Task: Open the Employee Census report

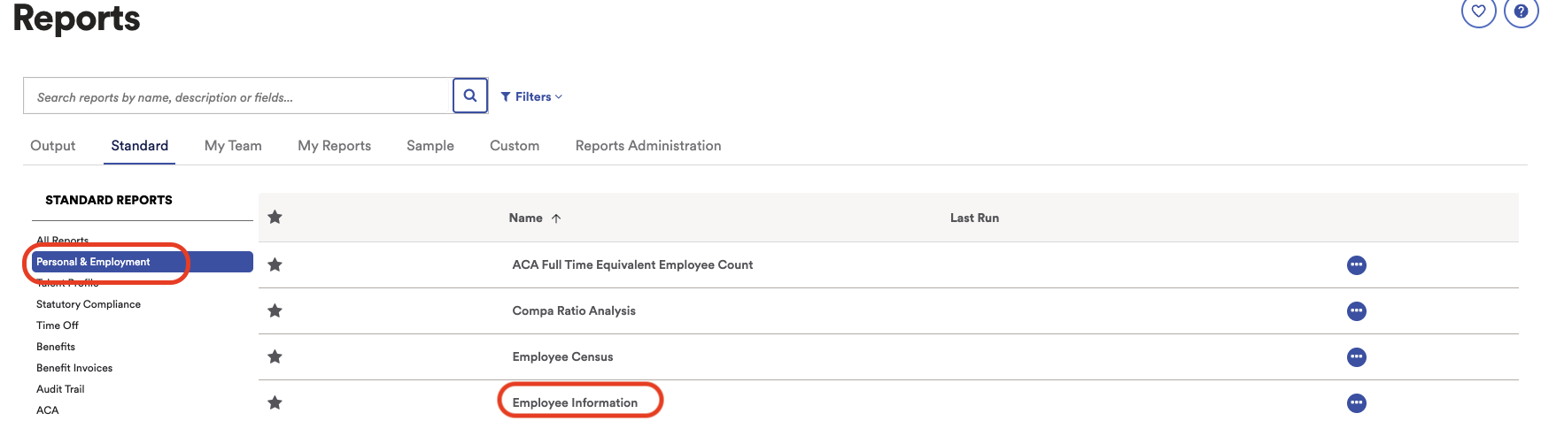Action: [562, 356]
